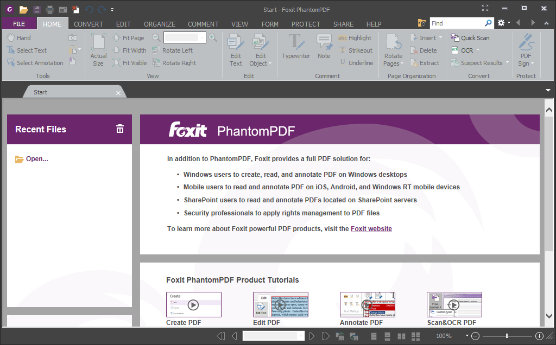Open the FILE menu

[19, 24]
